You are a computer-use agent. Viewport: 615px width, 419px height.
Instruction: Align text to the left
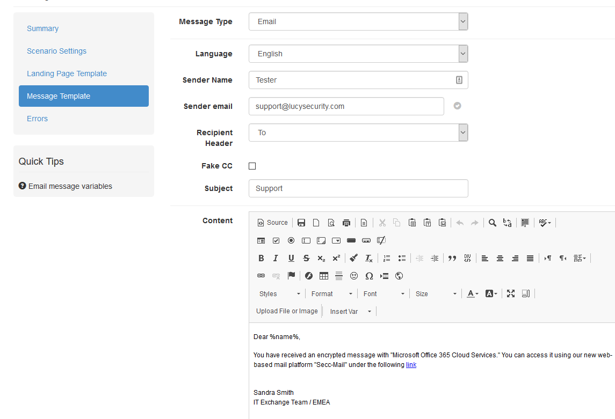[x=485, y=258]
